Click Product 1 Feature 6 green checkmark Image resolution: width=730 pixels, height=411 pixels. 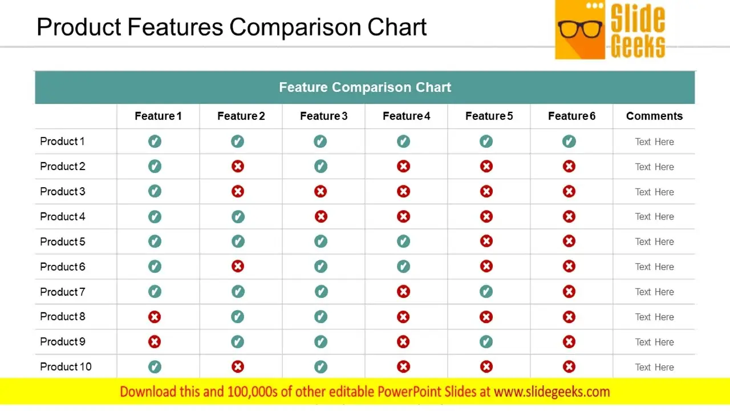pos(569,141)
